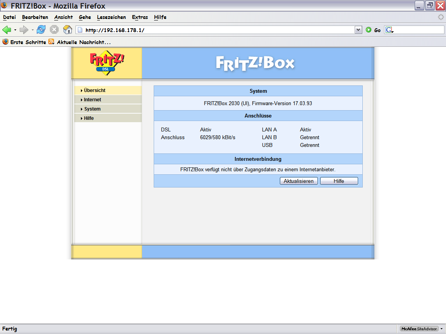
Task: Expand the Übersicht navigation entry
Action: (108, 90)
